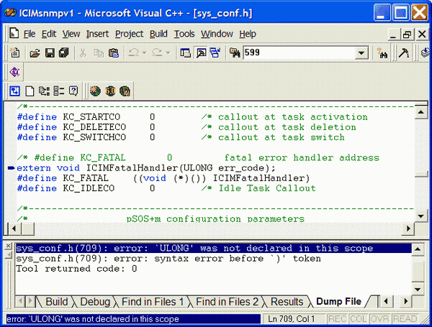
Task: Click the Cut scissors icon
Action: (83, 52)
